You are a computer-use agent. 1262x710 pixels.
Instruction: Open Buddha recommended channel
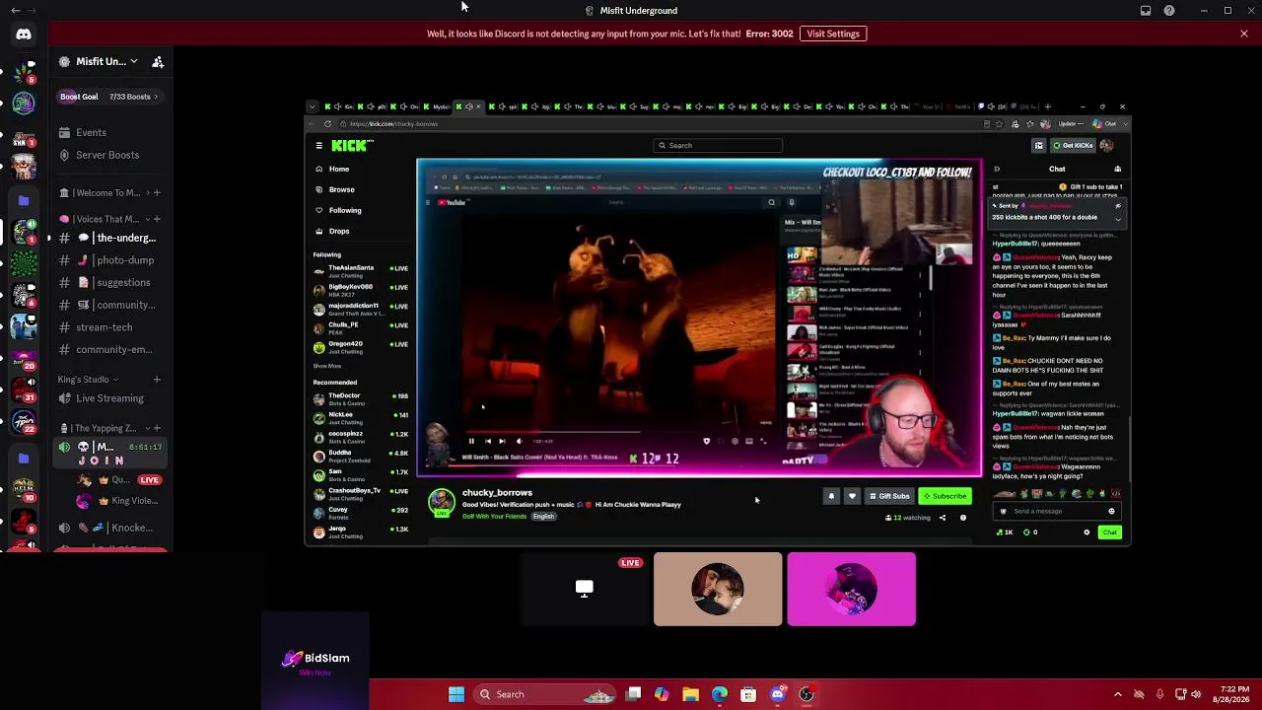(360, 457)
